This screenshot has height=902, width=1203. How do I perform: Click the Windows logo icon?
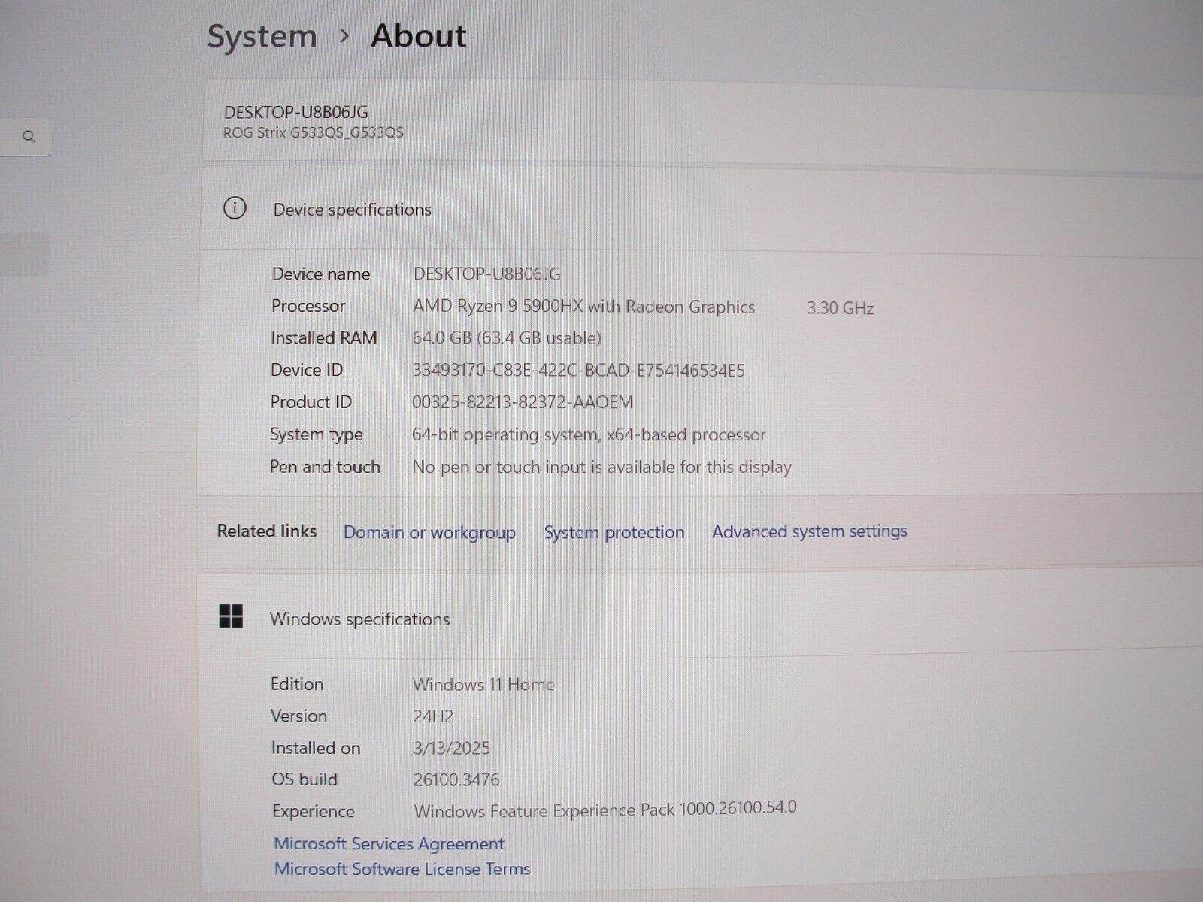[x=231, y=616]
